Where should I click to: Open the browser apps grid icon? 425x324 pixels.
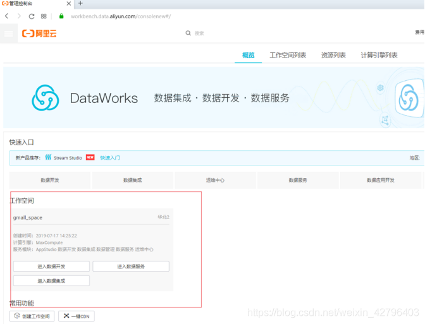click(x=44, y=16)
